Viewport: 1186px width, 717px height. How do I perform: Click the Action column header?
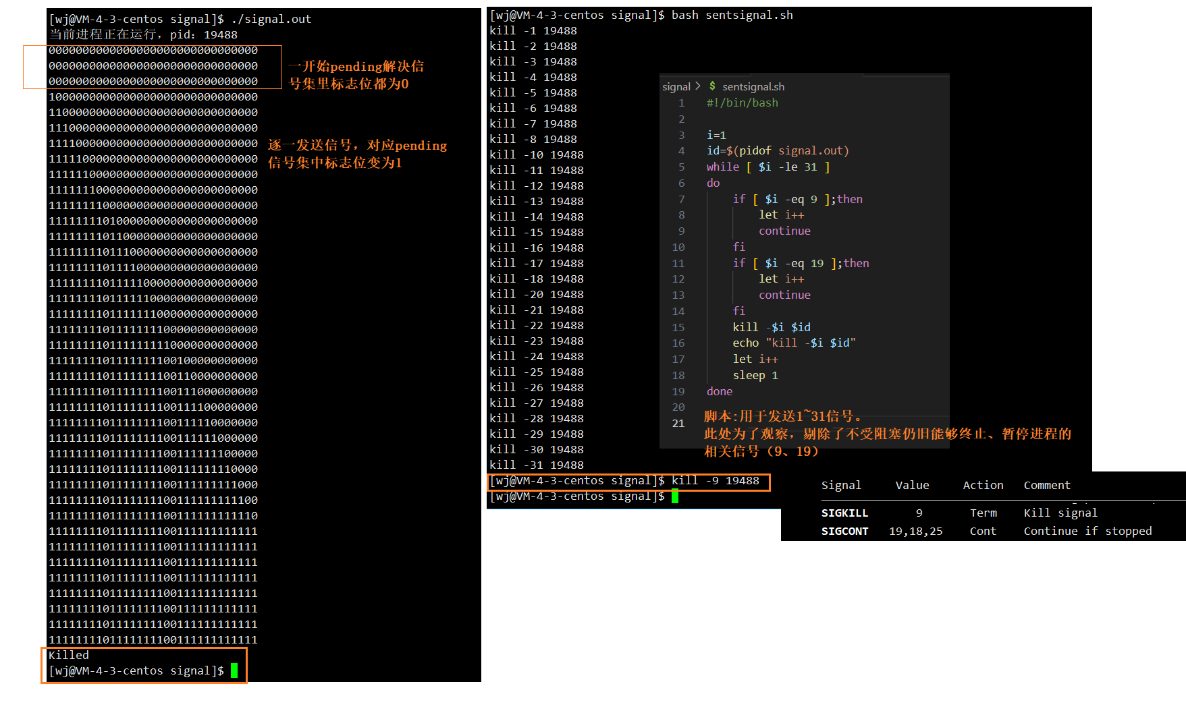(983, 485)
